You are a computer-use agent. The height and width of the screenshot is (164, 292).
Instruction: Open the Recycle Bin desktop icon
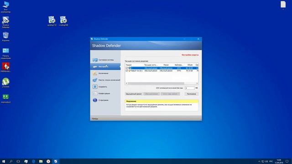[5, 36]
